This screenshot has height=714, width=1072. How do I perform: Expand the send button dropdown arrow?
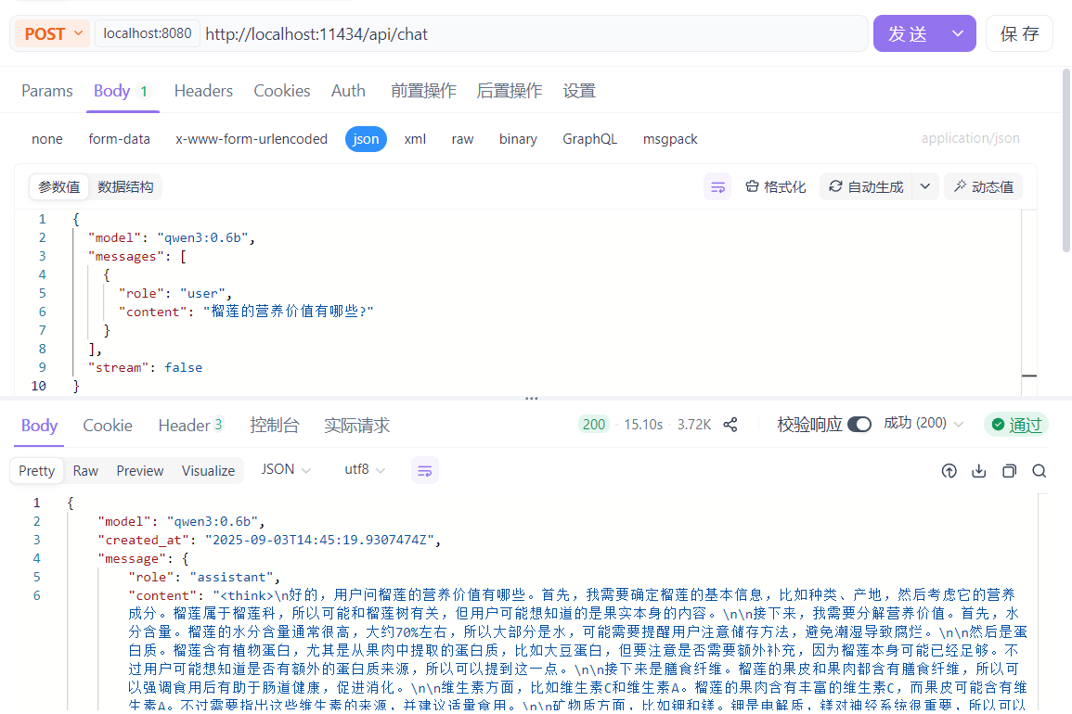(x=959, y=33)
